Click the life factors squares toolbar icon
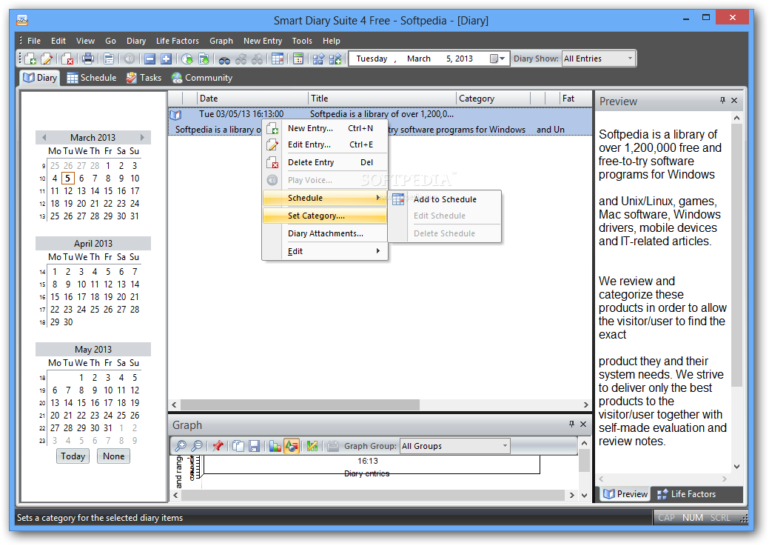The height and width of the screenshot is (546, 769). [318, 59]
